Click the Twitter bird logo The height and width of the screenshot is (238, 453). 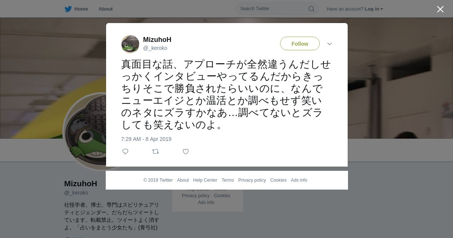68,9
